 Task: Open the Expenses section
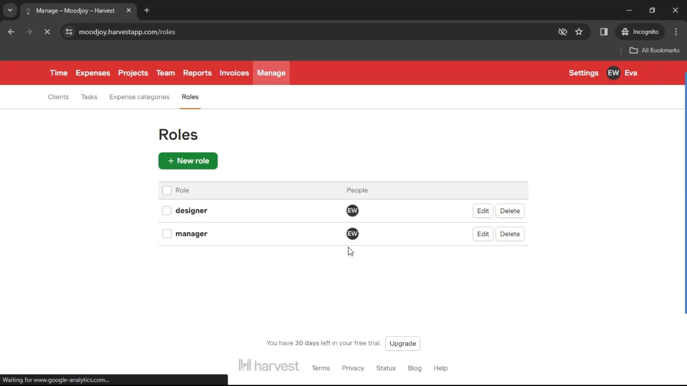point(93,73)
